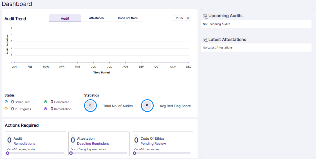
Task: Open the 2025 year dropdown
Action: (181, 18)
